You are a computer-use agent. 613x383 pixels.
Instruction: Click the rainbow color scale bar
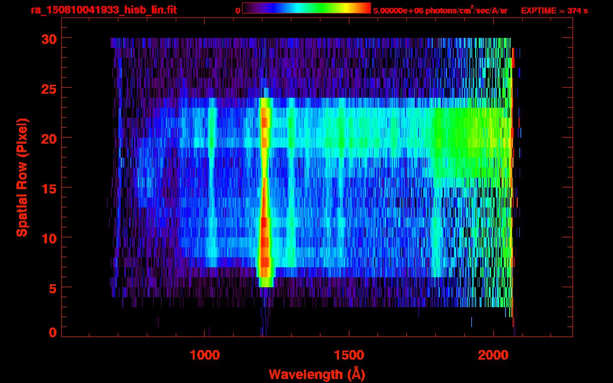306,8
